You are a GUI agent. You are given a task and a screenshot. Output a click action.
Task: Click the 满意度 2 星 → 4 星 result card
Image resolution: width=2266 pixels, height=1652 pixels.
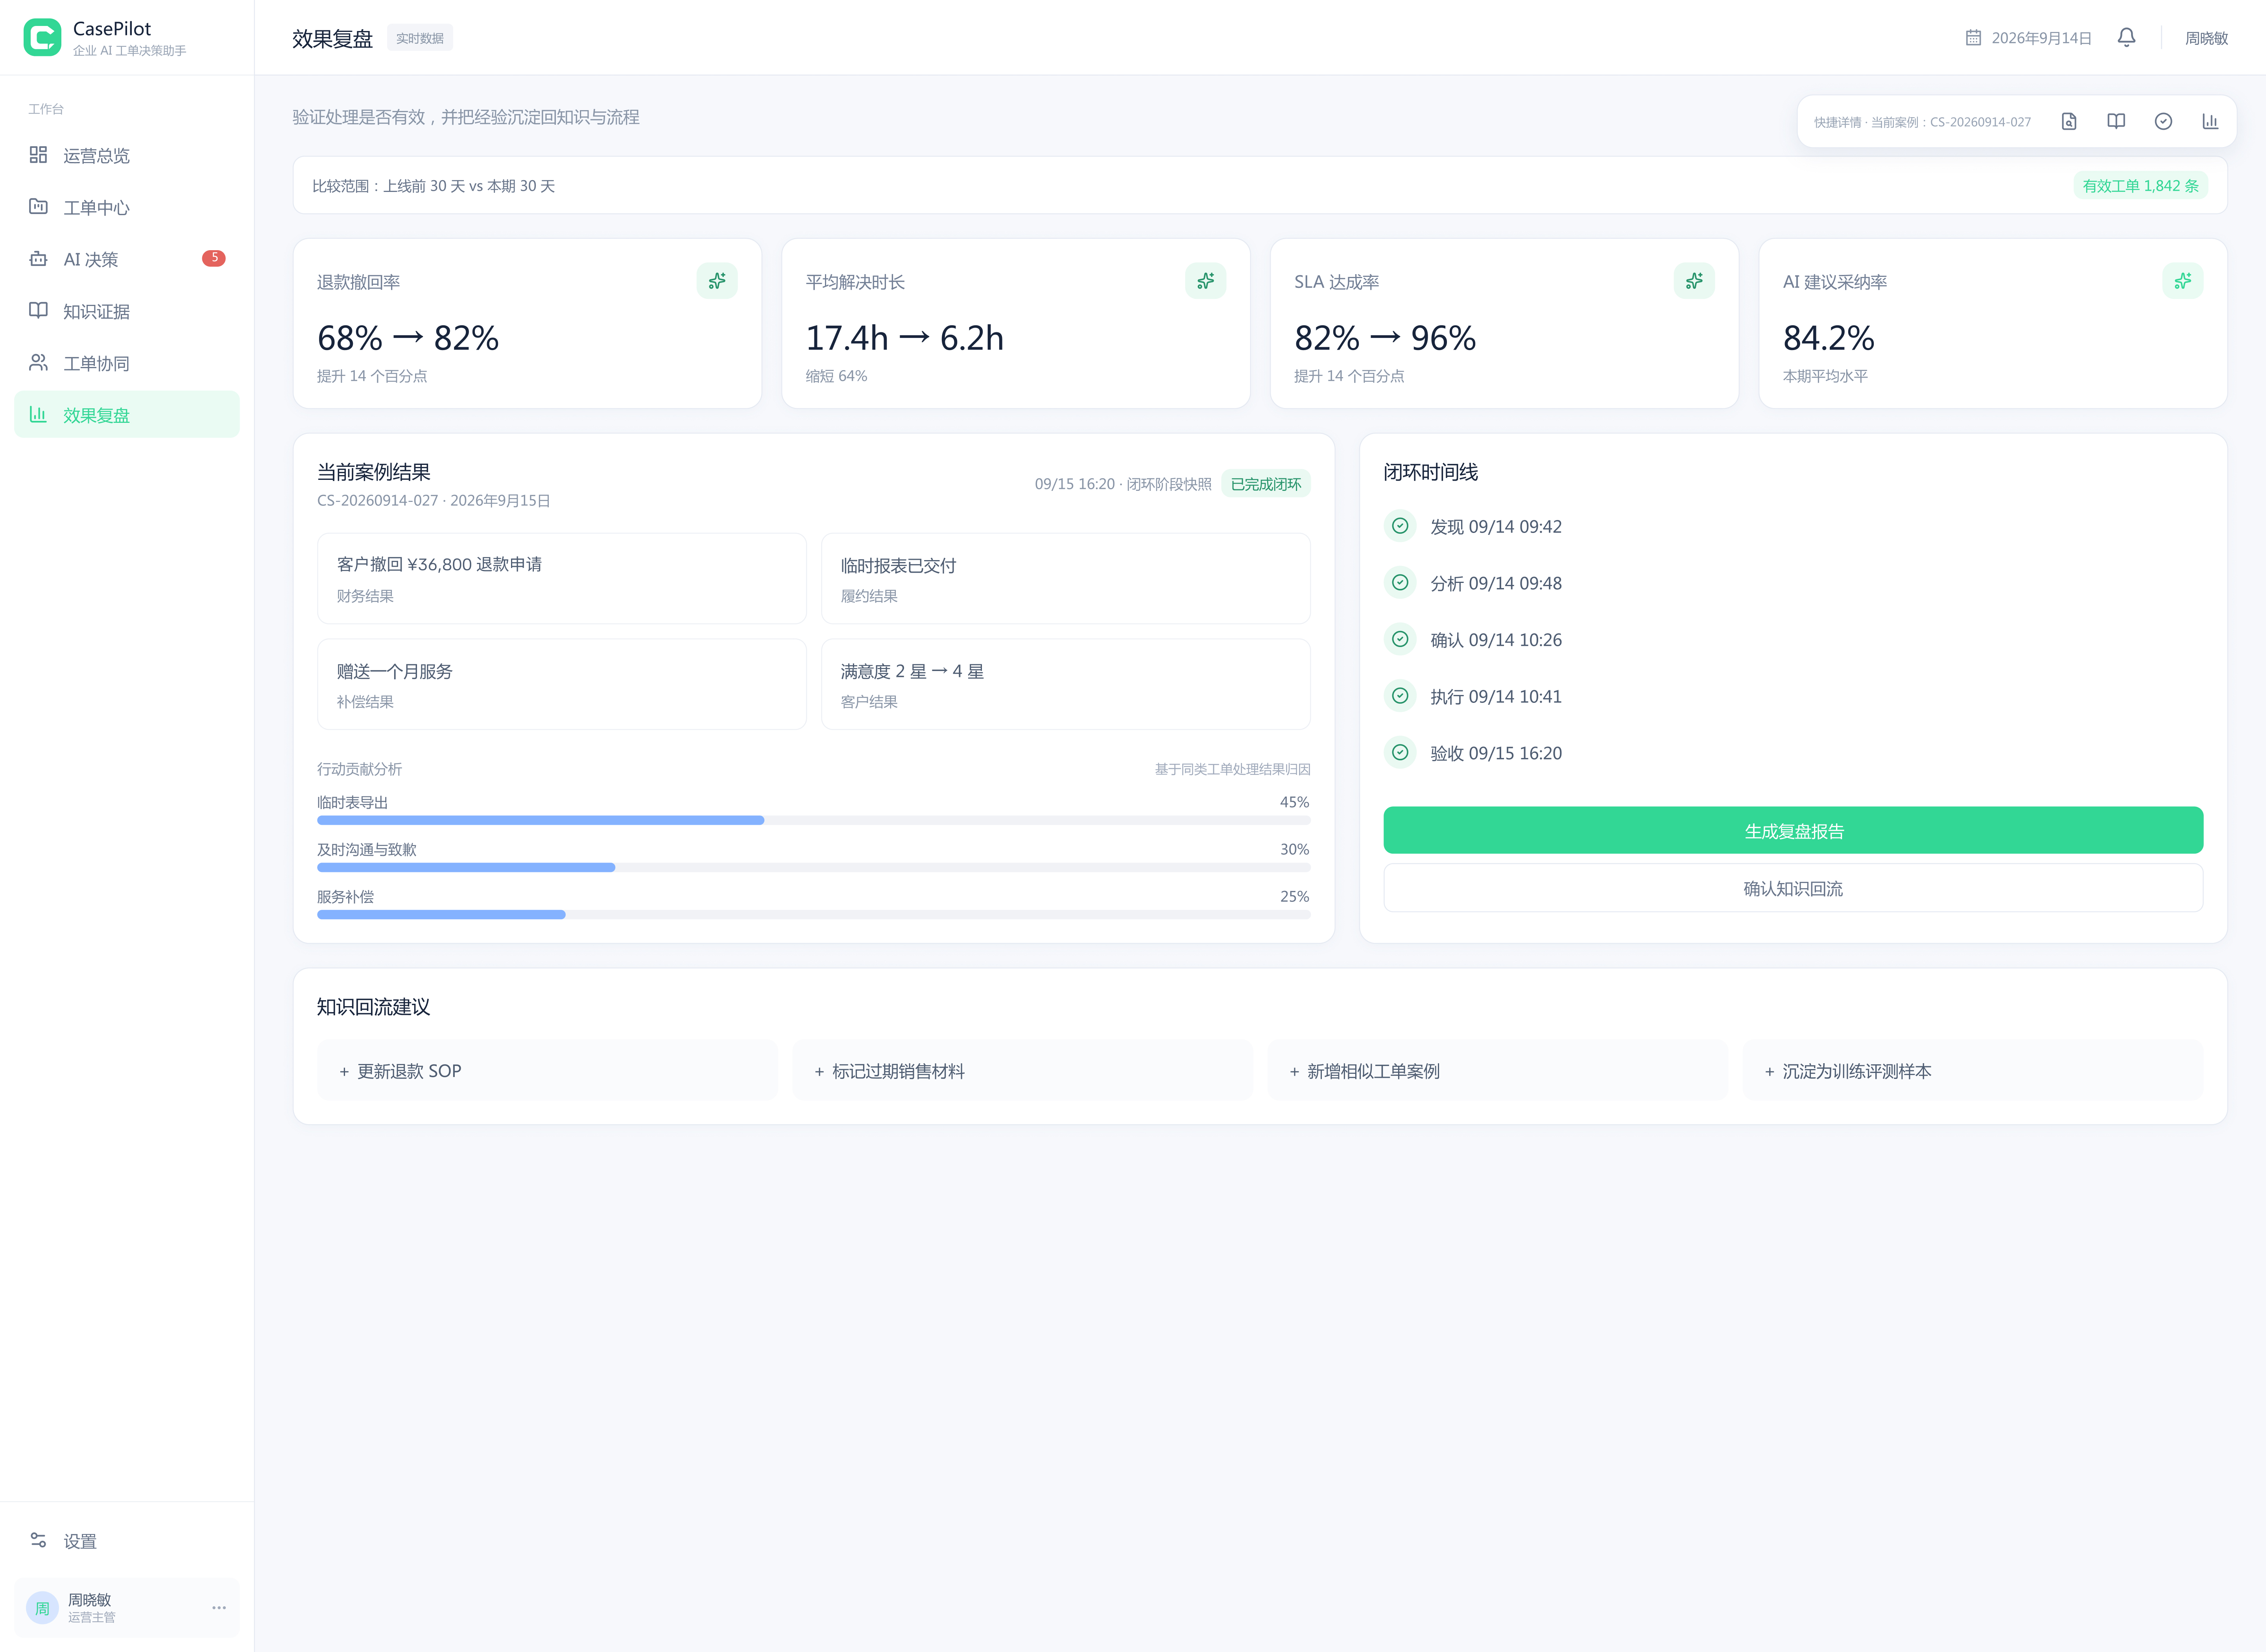(x=1066, y=684)
